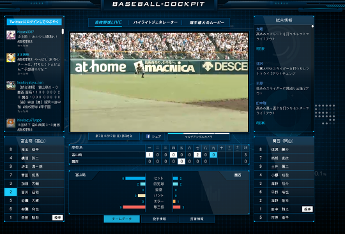Switch to the チームデータ tab

[121, 219]
